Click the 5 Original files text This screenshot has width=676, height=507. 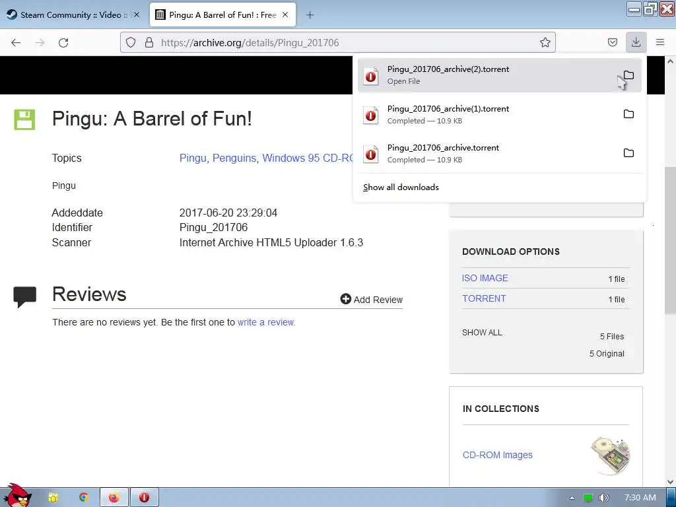(607, 354)
